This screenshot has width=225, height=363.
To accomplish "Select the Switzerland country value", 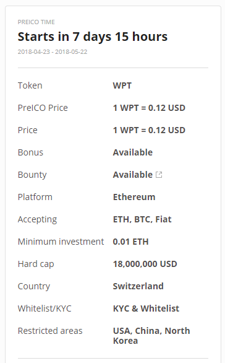I will [x=138, y=286].
